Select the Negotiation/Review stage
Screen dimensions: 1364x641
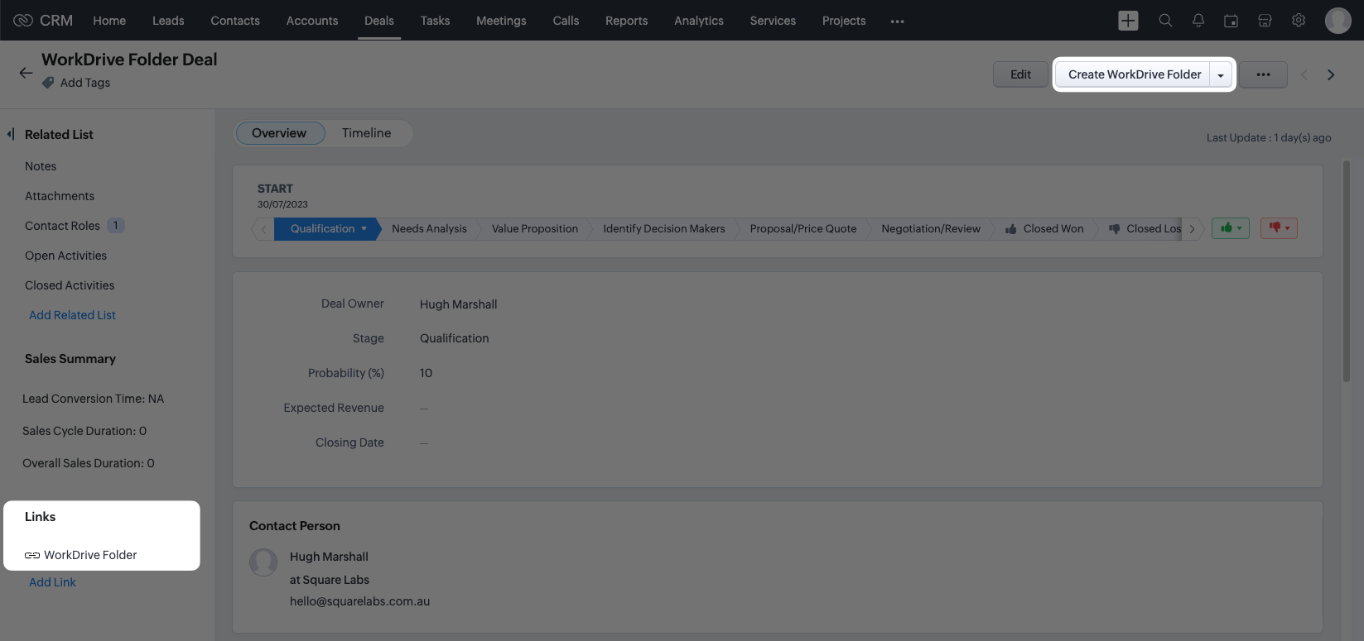click(x=931, y=229)
